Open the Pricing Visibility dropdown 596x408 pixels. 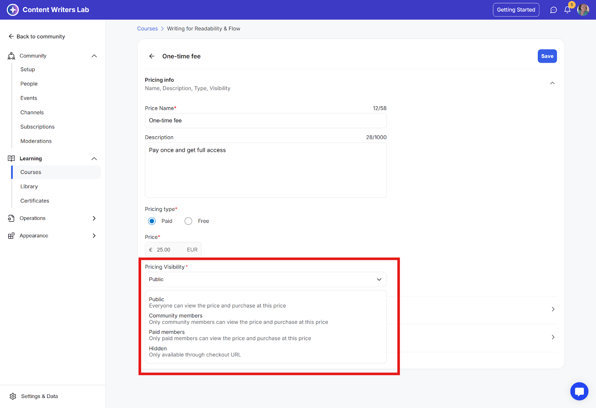[266, 279]
